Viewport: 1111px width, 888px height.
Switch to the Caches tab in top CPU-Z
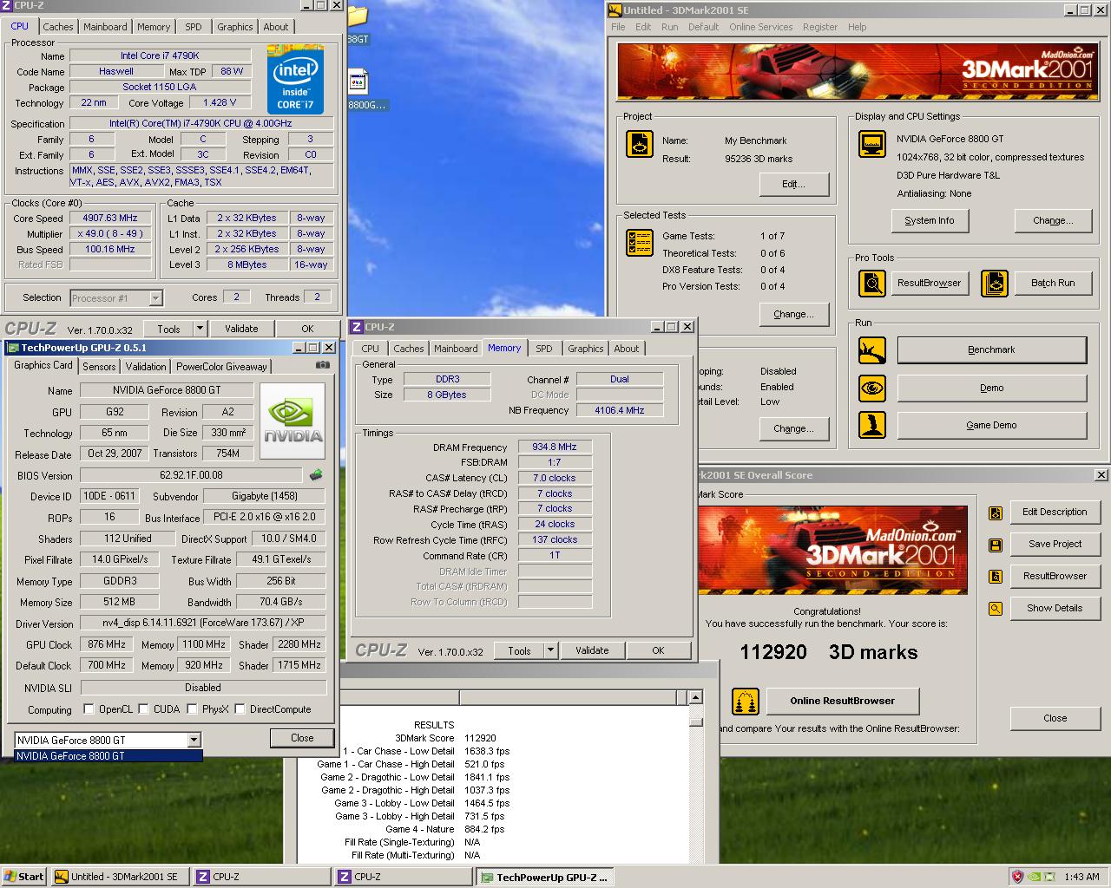tap(58, 27)
